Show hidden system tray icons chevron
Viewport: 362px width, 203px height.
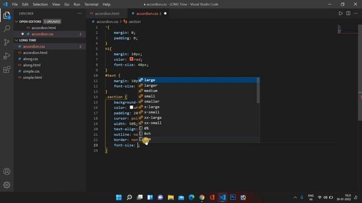click(295, 197)
